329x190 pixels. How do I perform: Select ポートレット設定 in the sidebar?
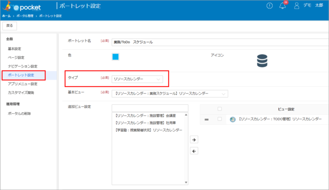click(21, 75)
